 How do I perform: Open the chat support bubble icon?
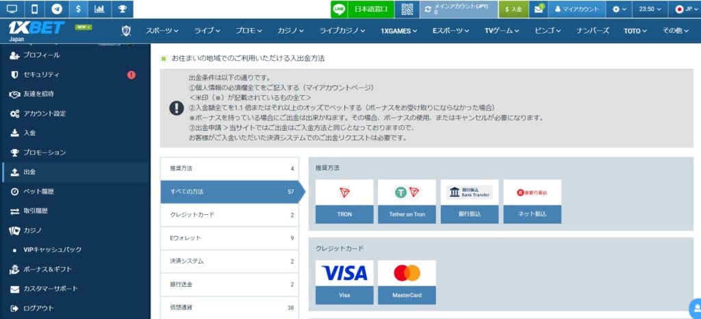[696, 308]
